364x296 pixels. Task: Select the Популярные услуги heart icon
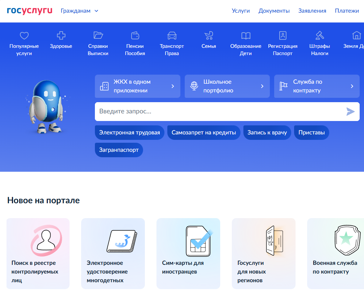(x=24, y=36)
